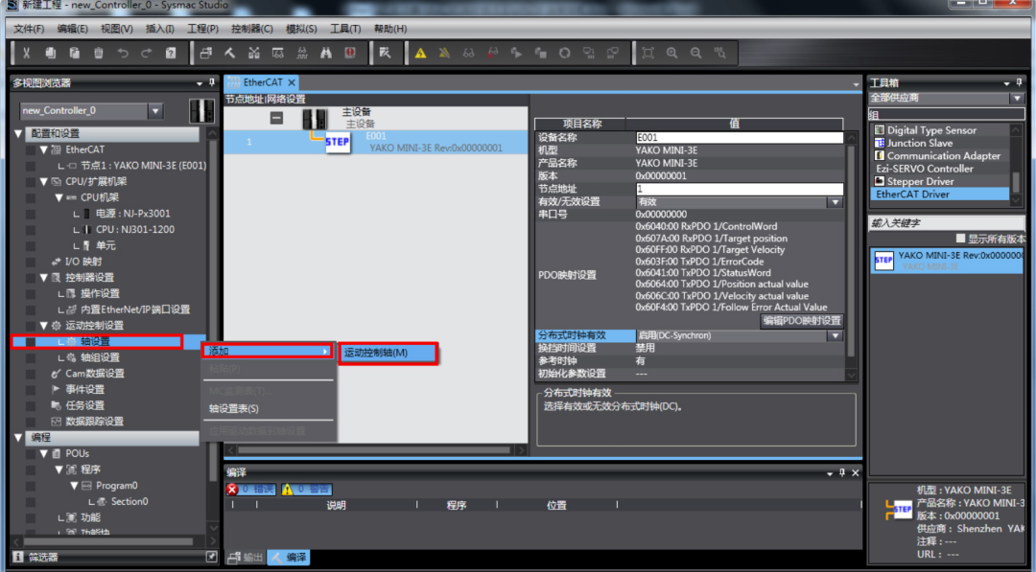Toggle the 0 错误 errors filter button
The width and height of the screenshot is (1036, 572).
pos(251,489)
